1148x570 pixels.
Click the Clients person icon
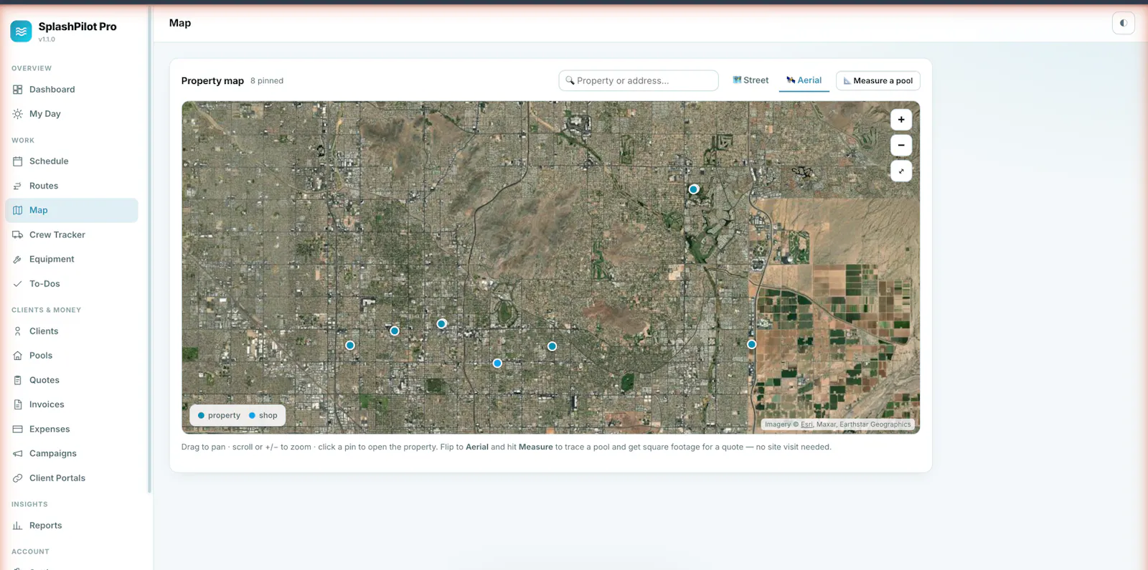pyautogui.click(x=18, y=331)
